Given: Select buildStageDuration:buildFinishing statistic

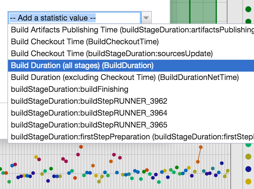Looking at the screenshot, I should [x=70, y=89].
